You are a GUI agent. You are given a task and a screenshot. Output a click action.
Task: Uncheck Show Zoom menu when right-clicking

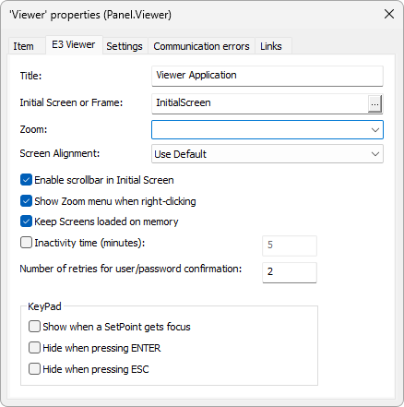click(x=26, y=201)
